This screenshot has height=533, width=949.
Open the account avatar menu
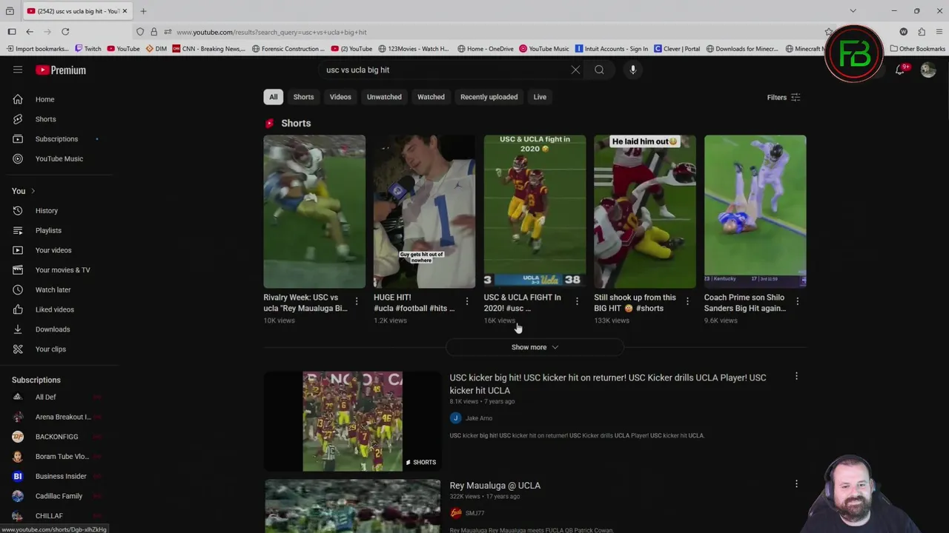click(928, 70)
